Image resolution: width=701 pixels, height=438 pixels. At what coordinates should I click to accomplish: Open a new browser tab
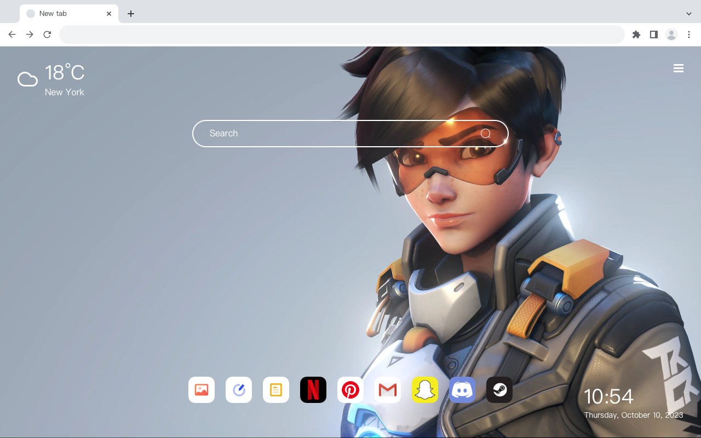[x=131, y=14]
